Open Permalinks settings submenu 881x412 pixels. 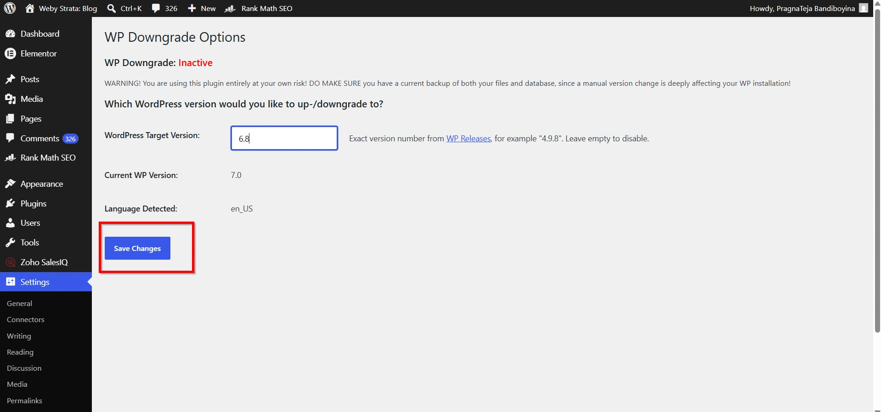tap(25, 401)
